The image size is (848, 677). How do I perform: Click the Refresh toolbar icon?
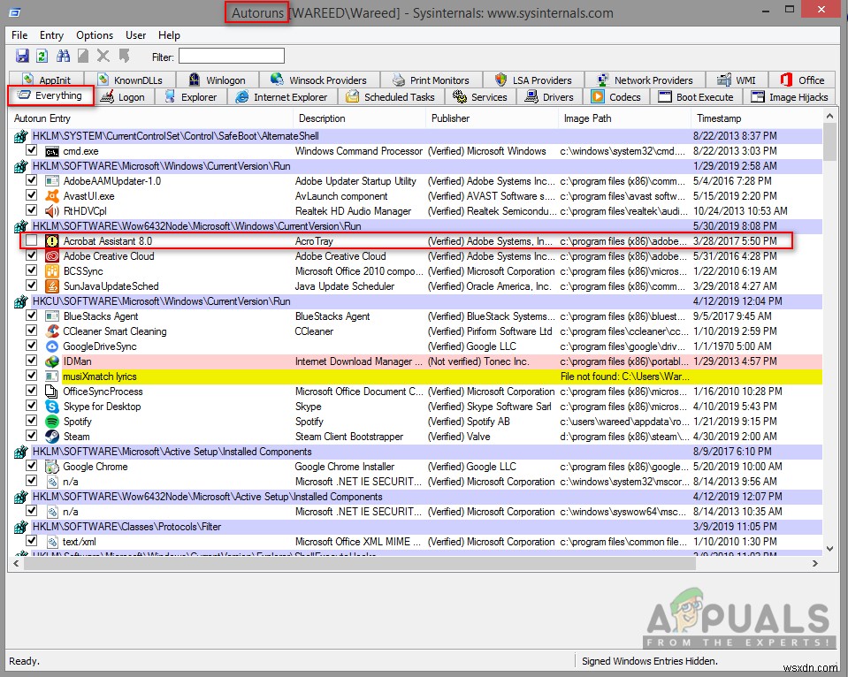(42, 56)
